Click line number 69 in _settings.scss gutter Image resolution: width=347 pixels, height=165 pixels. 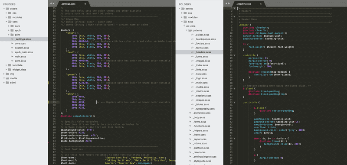[x=55, y=102]
